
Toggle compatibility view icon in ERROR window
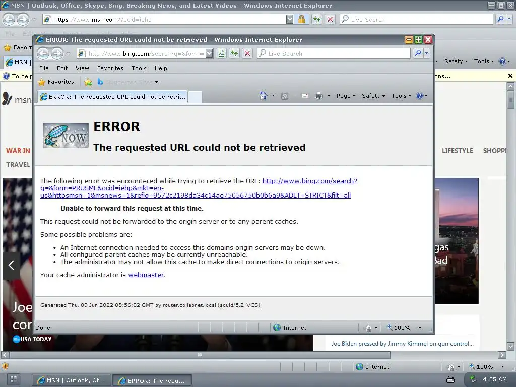pyautogui.click(x=222, y=53)
